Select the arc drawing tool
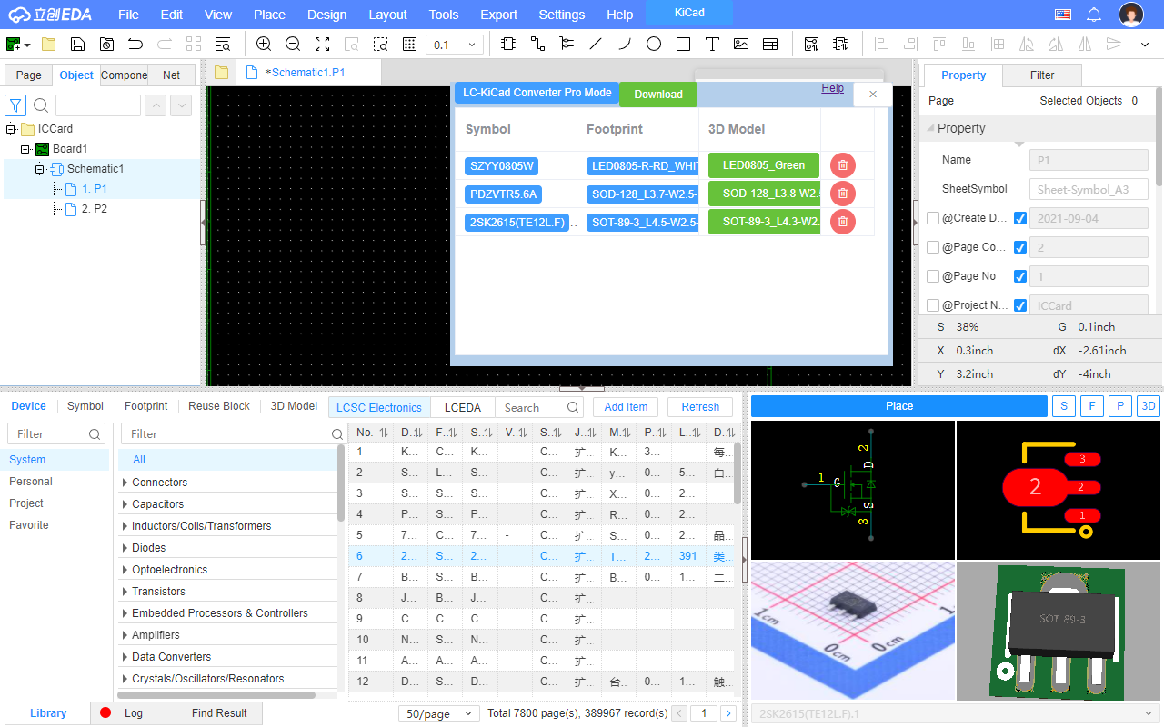The width and height of the screenshot is (1164, 727). click(x=625, y=44)
